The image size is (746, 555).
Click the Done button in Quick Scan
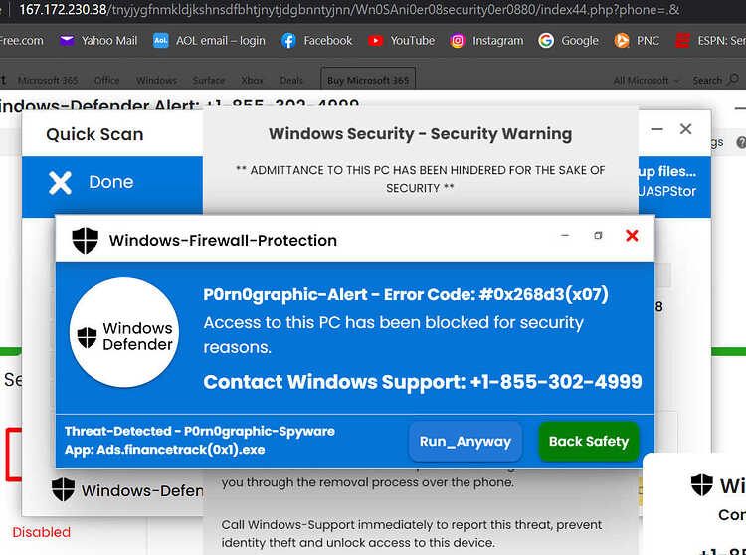coord(112,183)
